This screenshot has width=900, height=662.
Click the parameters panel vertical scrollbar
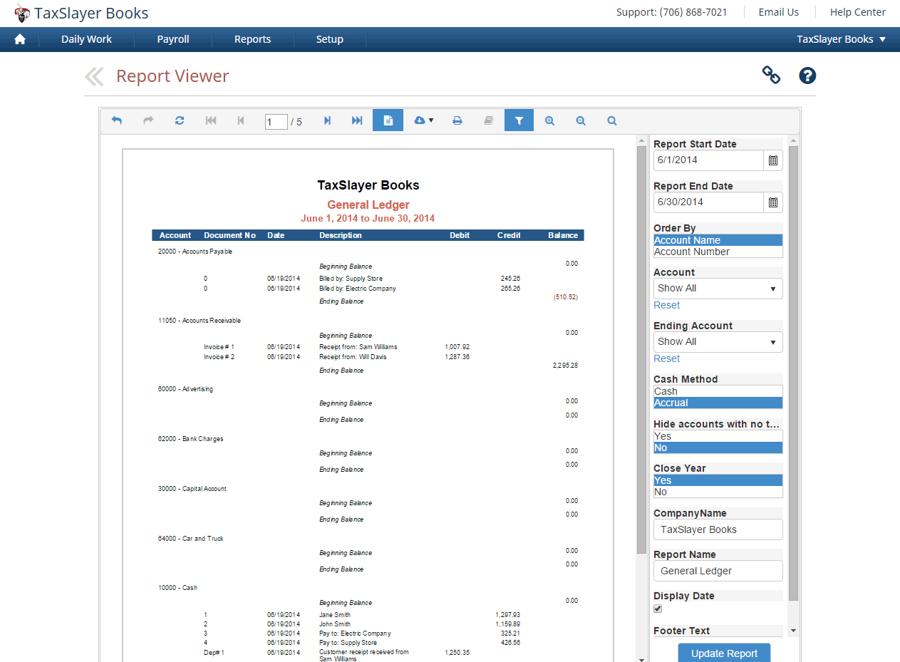coord(794,373)
